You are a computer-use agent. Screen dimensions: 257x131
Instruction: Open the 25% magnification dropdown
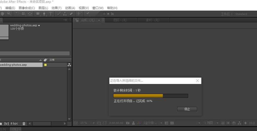tap(87, 123)
